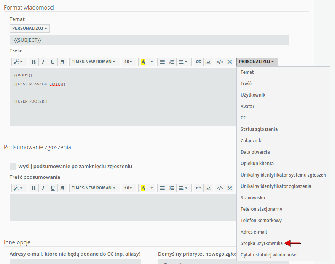
Task: Open PERSONALIZUJ dropdown under Temat
Action: click(x=30, y=29)
